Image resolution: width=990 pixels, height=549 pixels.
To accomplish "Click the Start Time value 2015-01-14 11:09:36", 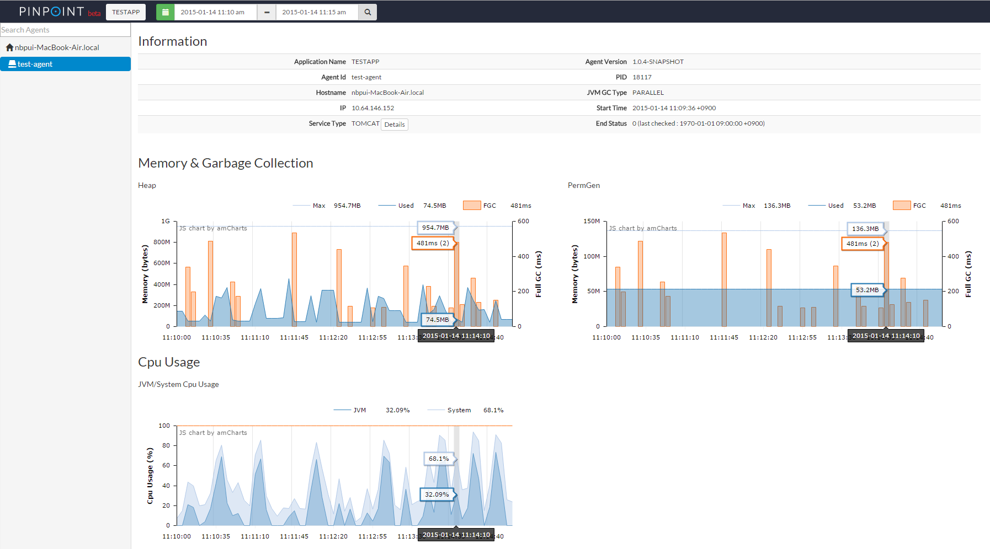I will [674, 108].
